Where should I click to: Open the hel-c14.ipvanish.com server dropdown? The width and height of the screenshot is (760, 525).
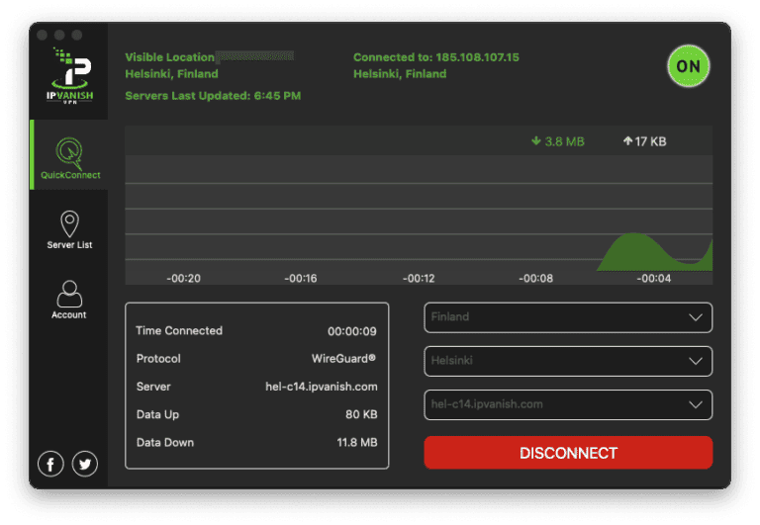point(568,404)
